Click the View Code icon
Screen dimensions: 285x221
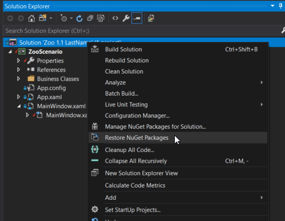(x=115, y=18)
